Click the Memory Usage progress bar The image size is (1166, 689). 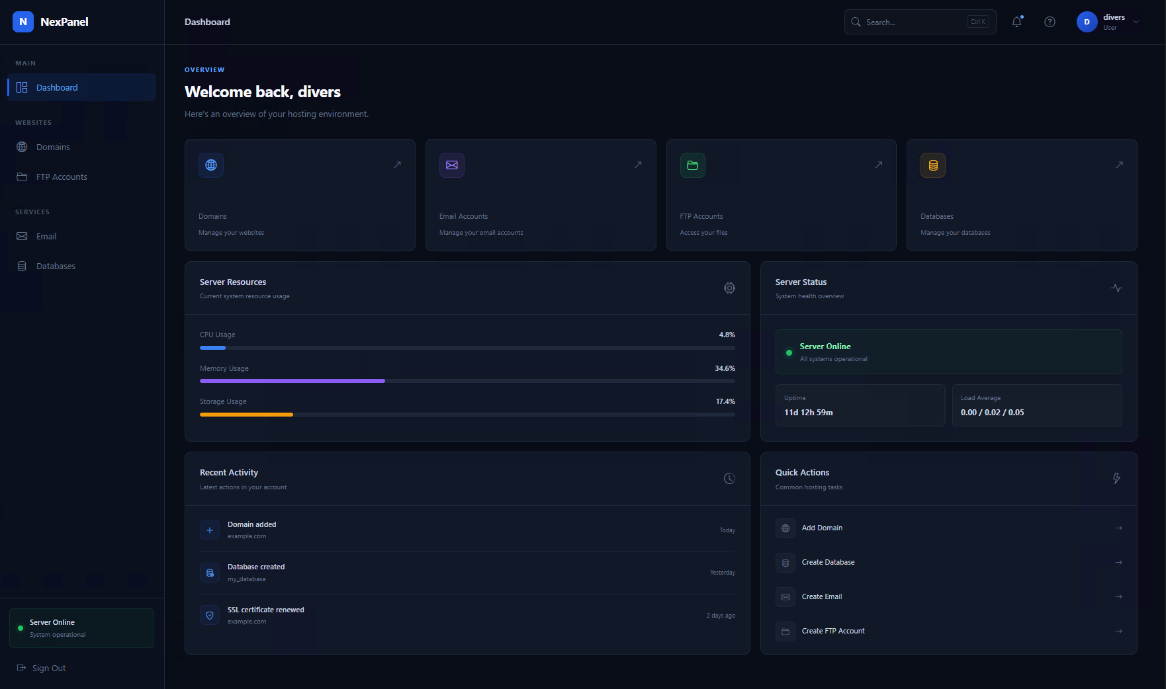point(467,381)
